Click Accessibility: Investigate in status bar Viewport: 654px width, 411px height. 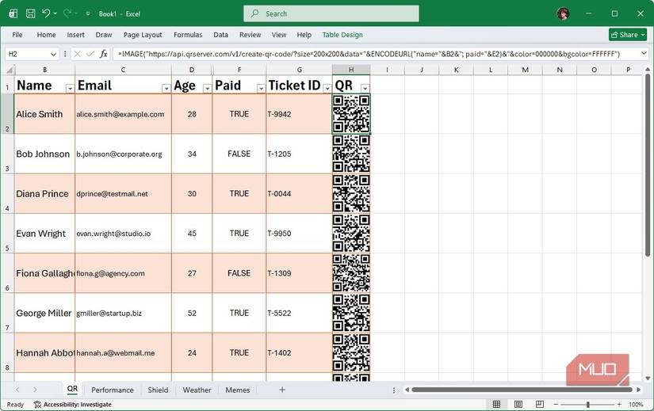tap(72, 405)
